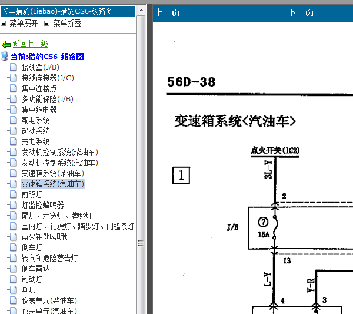Open 发动机控制系统(柴油车) diagram
Screen dimensions: 353x314
[59, 152]
